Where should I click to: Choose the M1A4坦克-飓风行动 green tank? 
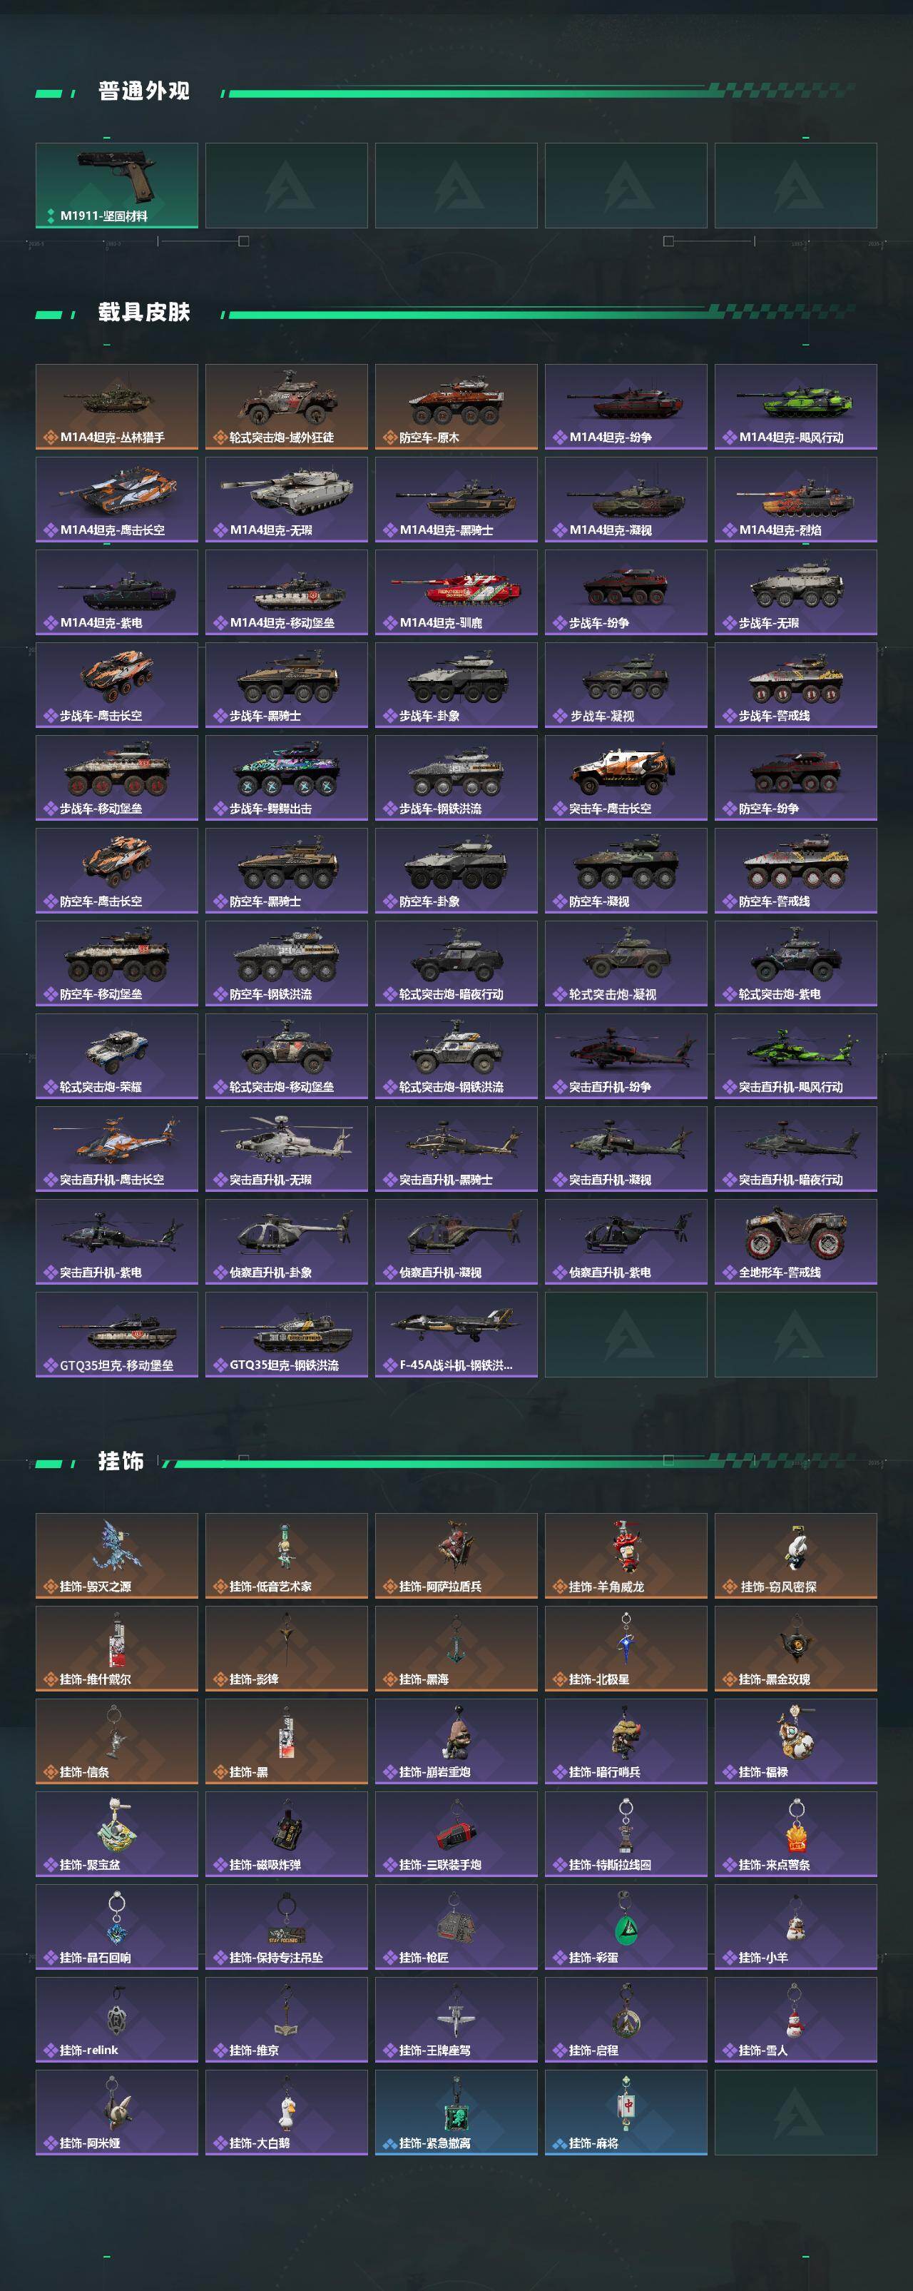pyautogui.click(x=795, y=406)
